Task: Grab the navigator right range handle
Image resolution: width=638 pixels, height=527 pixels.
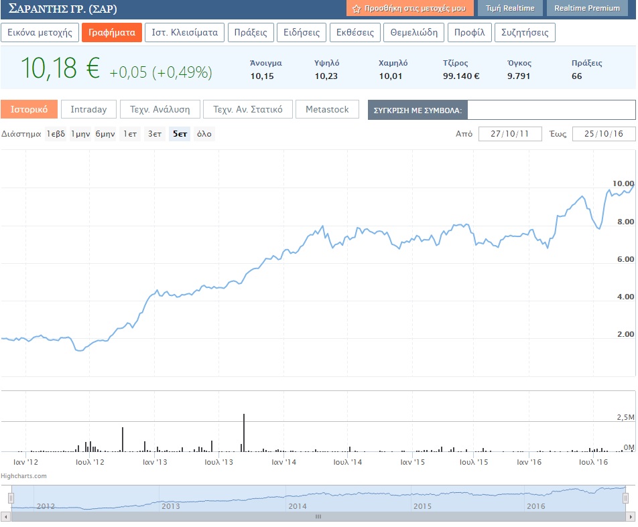Action: (625, 498)
